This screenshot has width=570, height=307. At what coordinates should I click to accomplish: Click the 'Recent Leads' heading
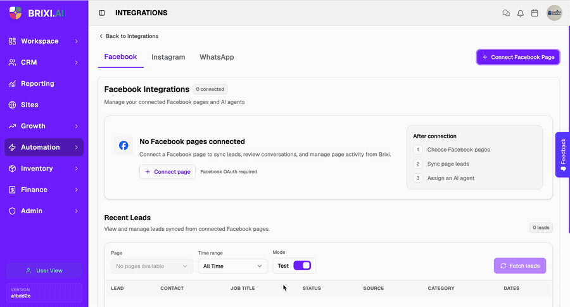pos(127,218)
